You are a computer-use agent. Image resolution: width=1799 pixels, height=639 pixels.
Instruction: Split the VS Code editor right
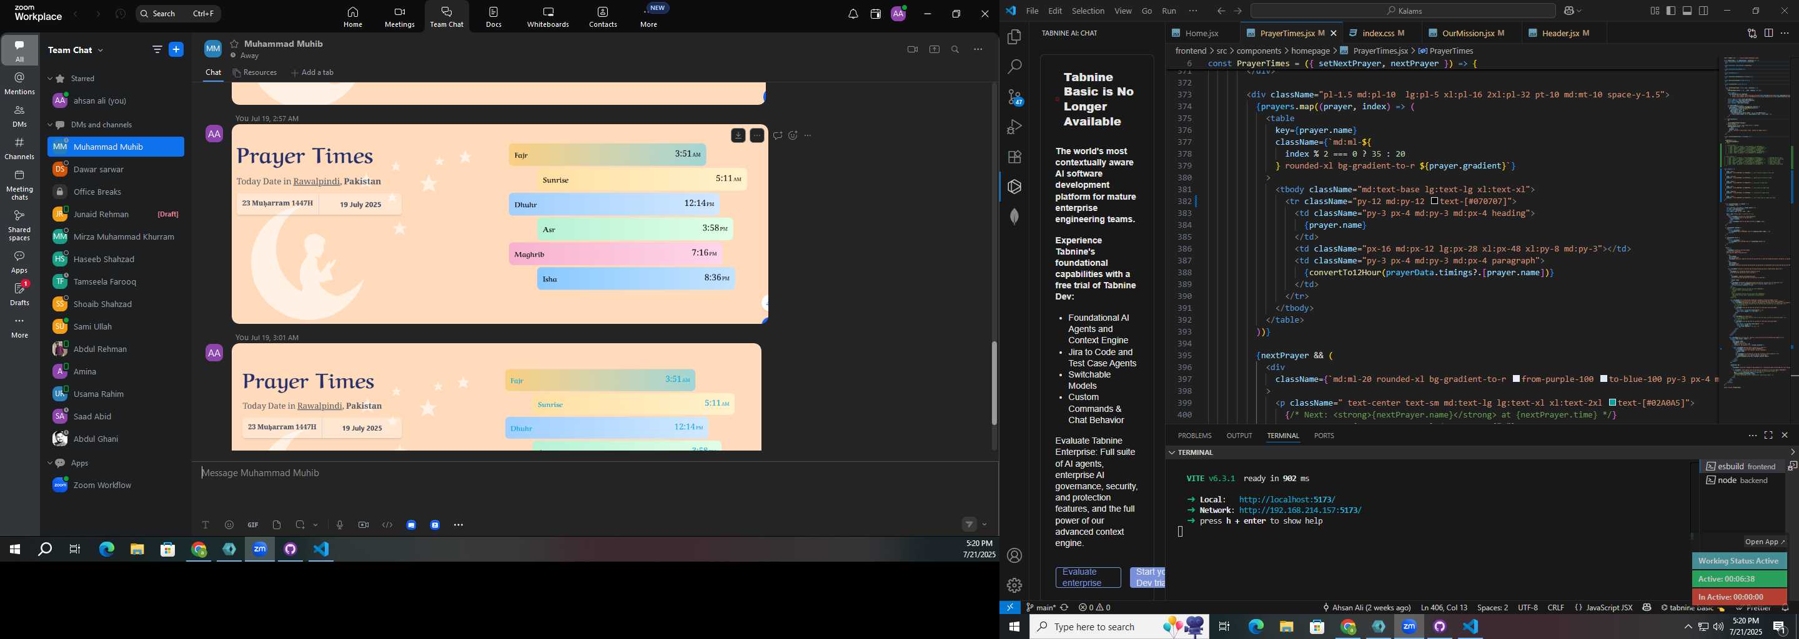1769,34
